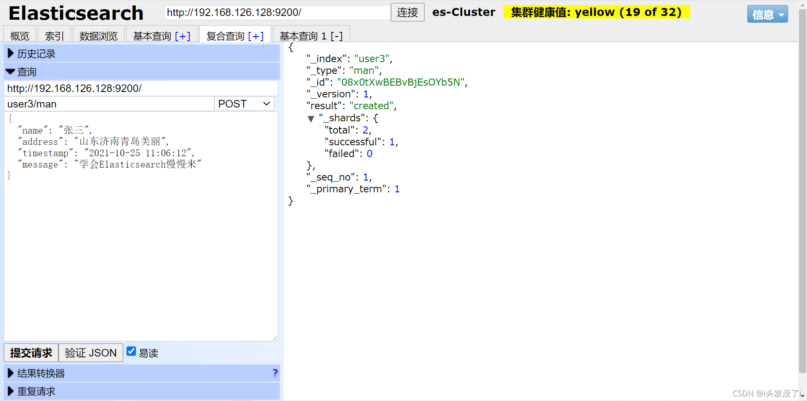Screen dimensions: 807x401
Task: Select the 基本查询 tab
Action: (x=152, y=36)
